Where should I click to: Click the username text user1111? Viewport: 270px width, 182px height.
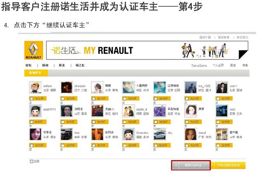click(x=49, y=109)
